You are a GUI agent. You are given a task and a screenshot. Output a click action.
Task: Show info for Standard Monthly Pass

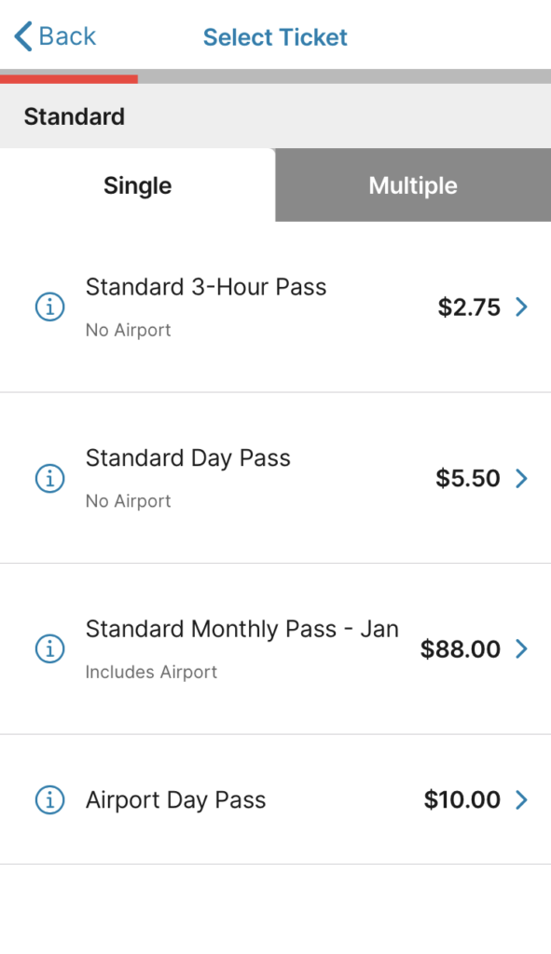(50, 648)
